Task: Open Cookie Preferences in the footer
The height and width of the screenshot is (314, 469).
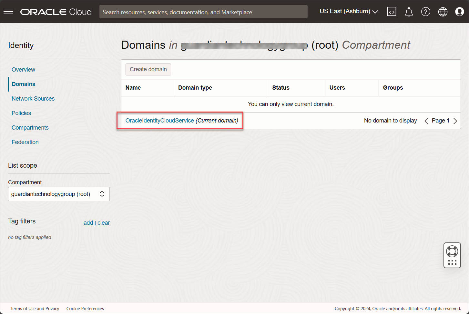Action: pyautogui.click(x=85, y=309)
